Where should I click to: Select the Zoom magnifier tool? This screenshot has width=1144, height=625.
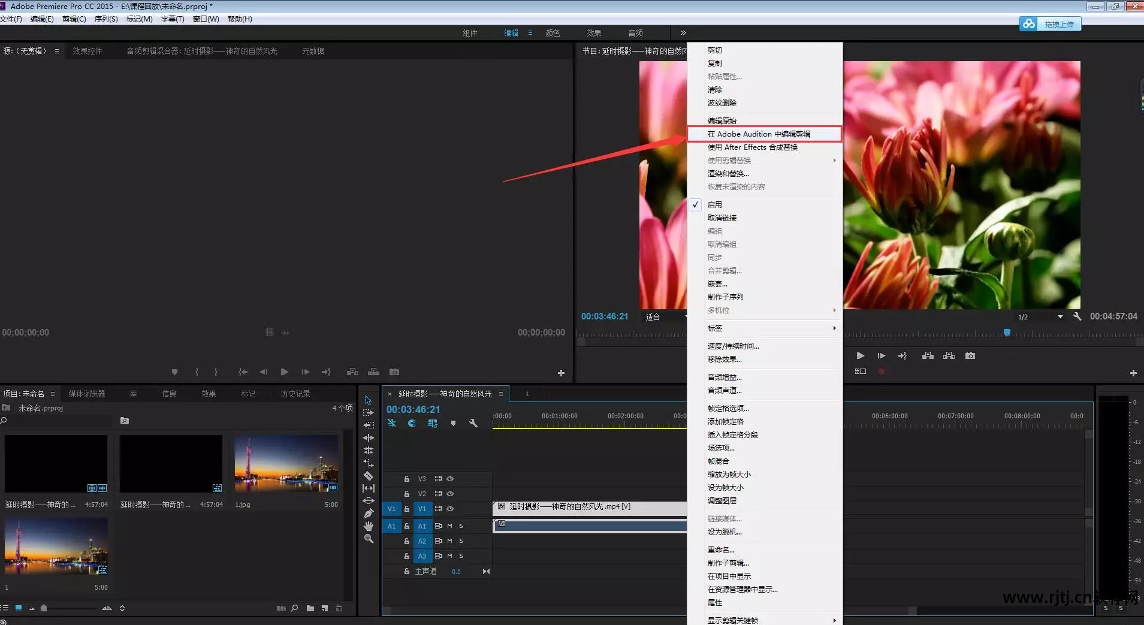(x=369, y=539)
